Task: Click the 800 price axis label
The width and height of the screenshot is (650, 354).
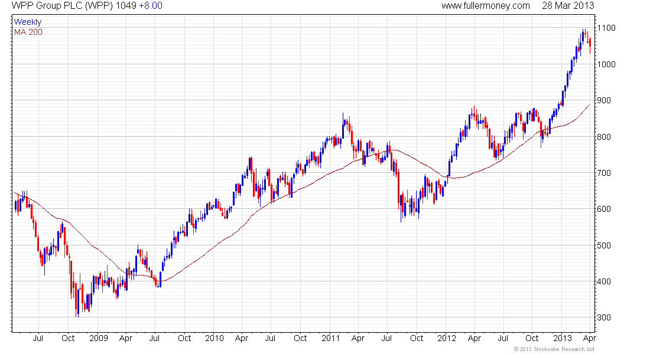Action: 603,137
